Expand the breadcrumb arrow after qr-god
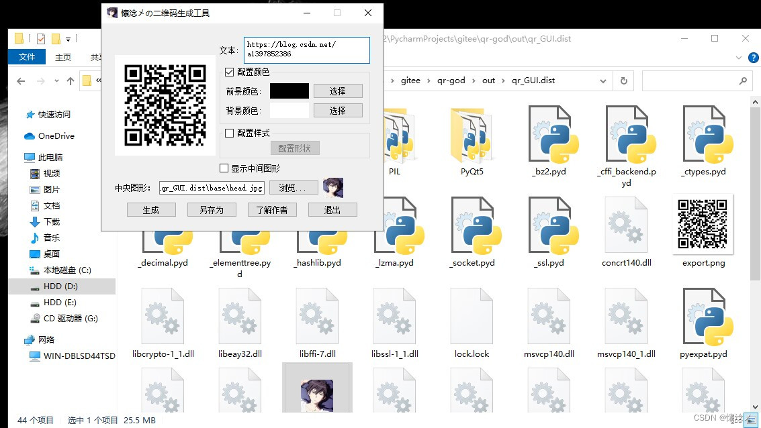761x428 pixels. click(x=474, y=81)
